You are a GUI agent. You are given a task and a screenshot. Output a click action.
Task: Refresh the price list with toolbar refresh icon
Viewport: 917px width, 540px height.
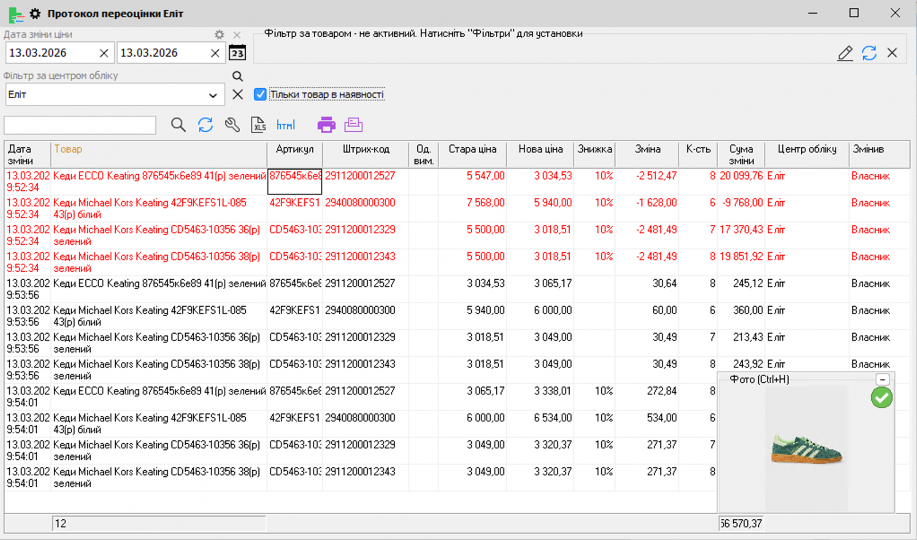[x=205, y=125]
